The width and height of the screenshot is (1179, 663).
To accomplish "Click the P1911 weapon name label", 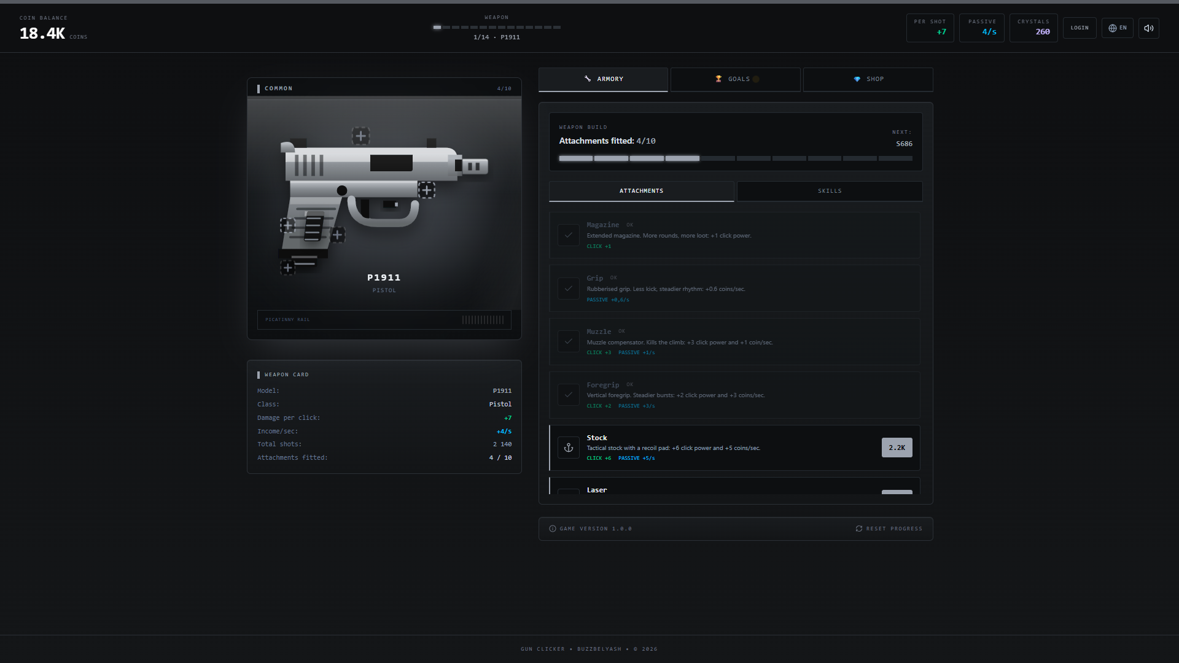I will (384, 277).
